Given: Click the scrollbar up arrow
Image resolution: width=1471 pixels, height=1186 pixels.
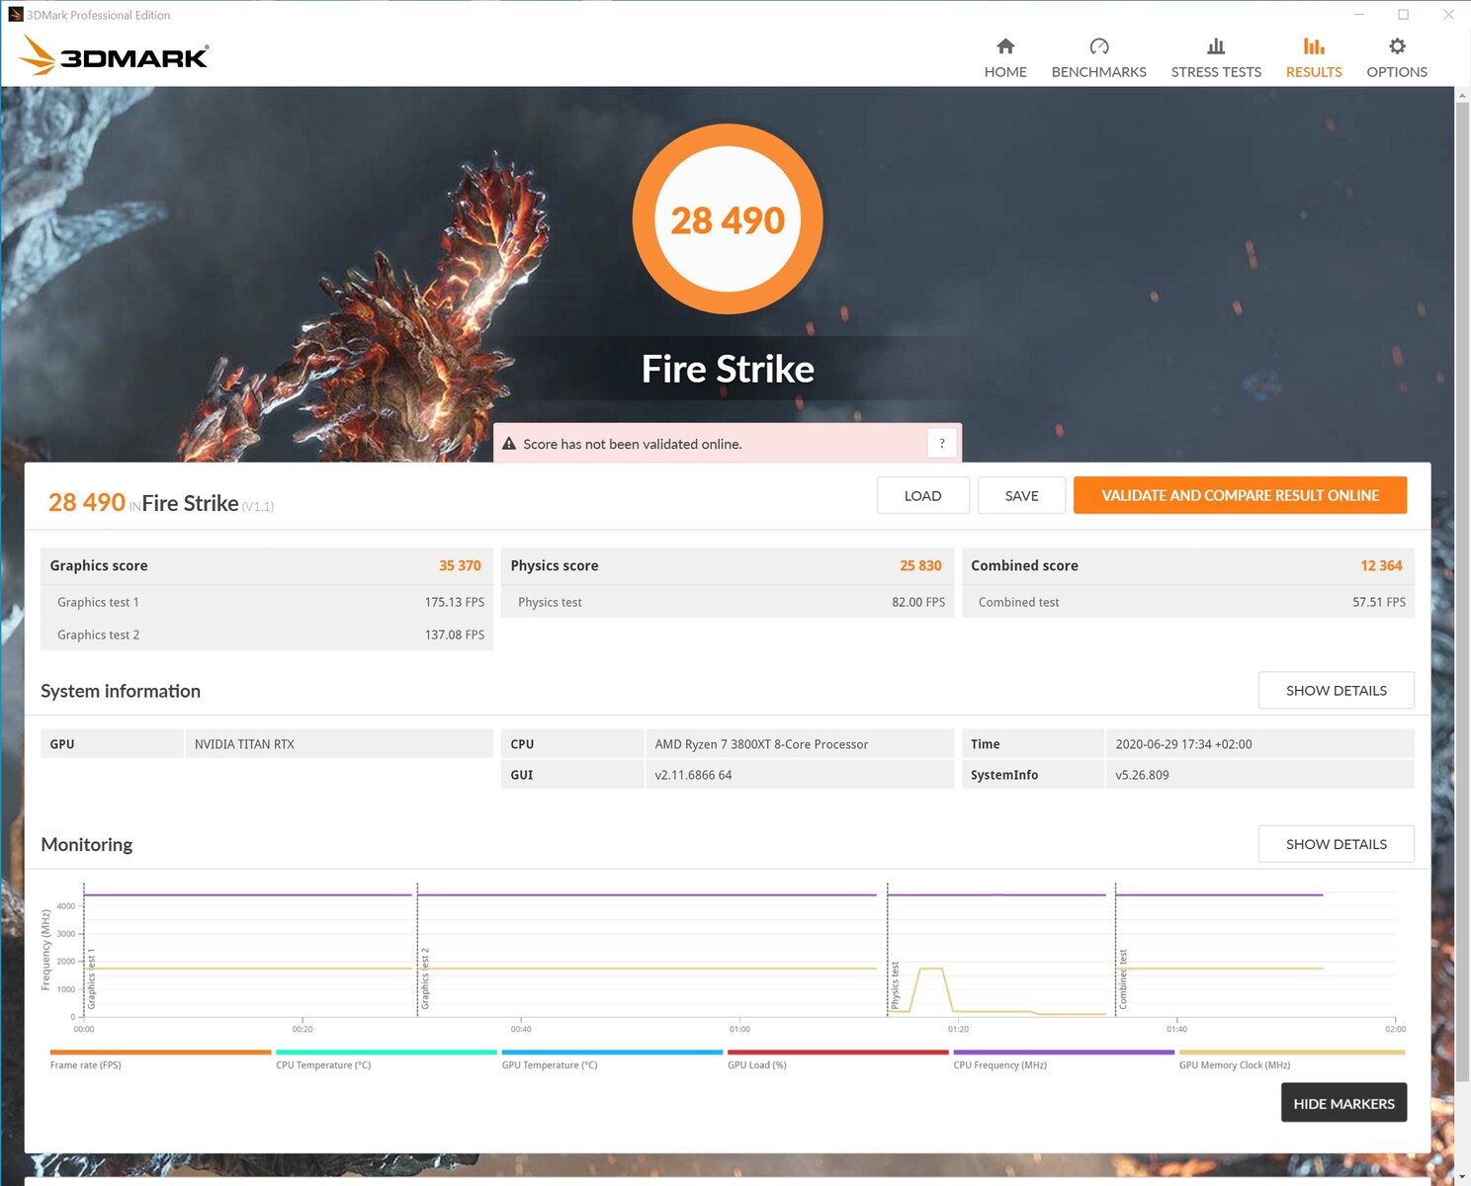Looking at the screenshot, I should tap(1462, 95).
